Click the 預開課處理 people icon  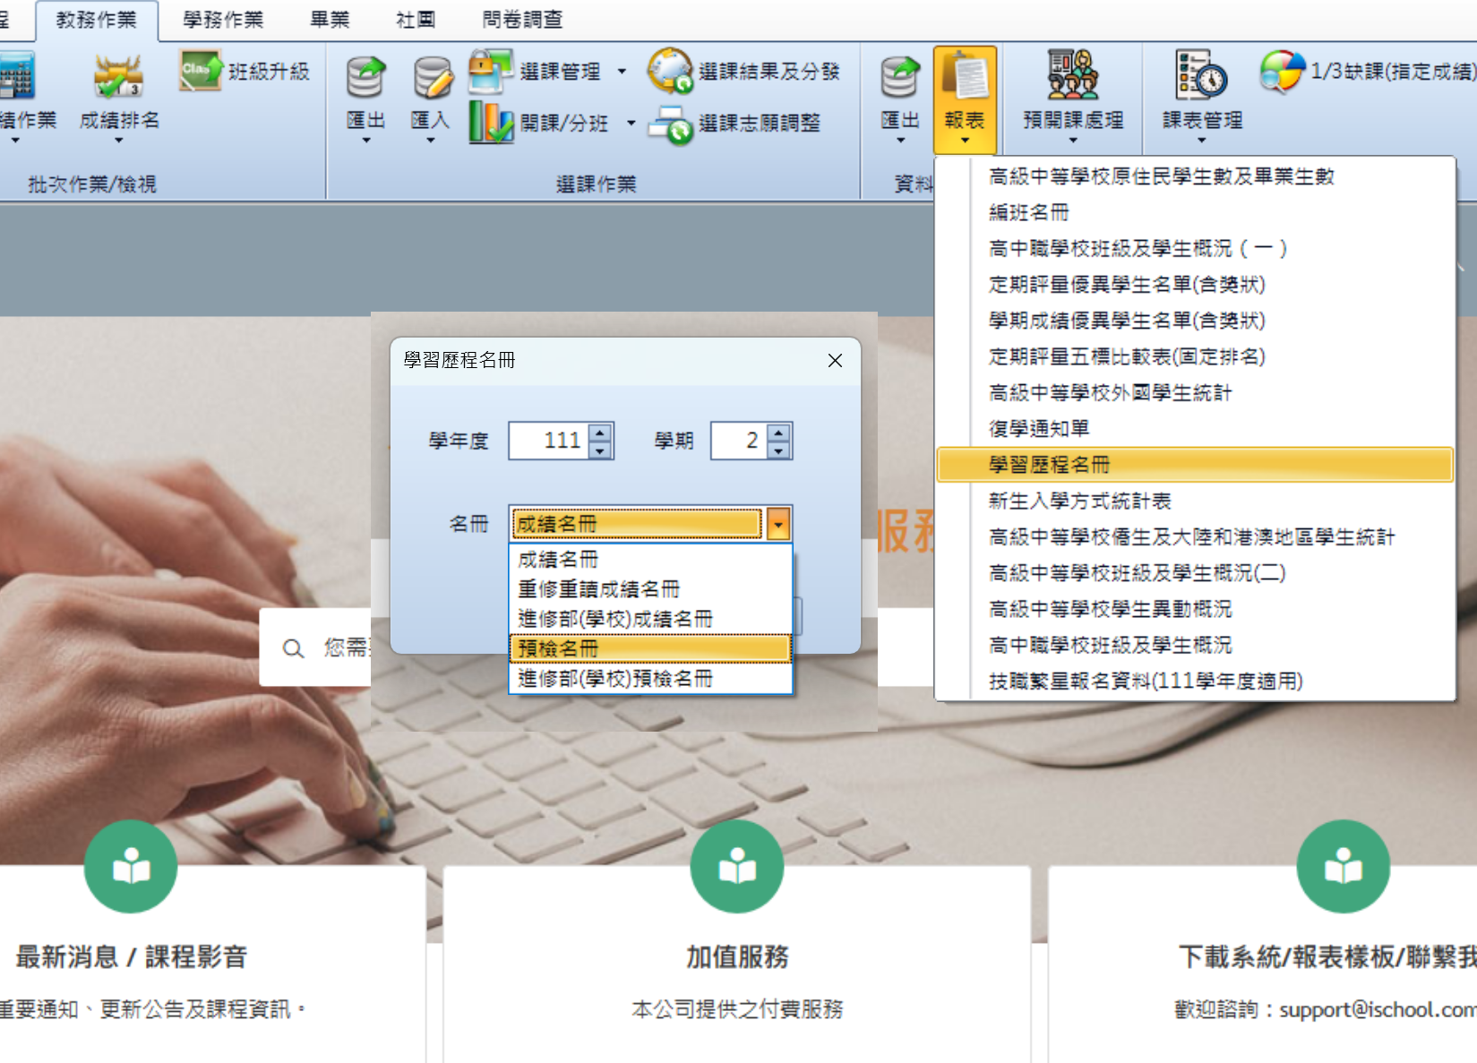tap(1072, 74)
